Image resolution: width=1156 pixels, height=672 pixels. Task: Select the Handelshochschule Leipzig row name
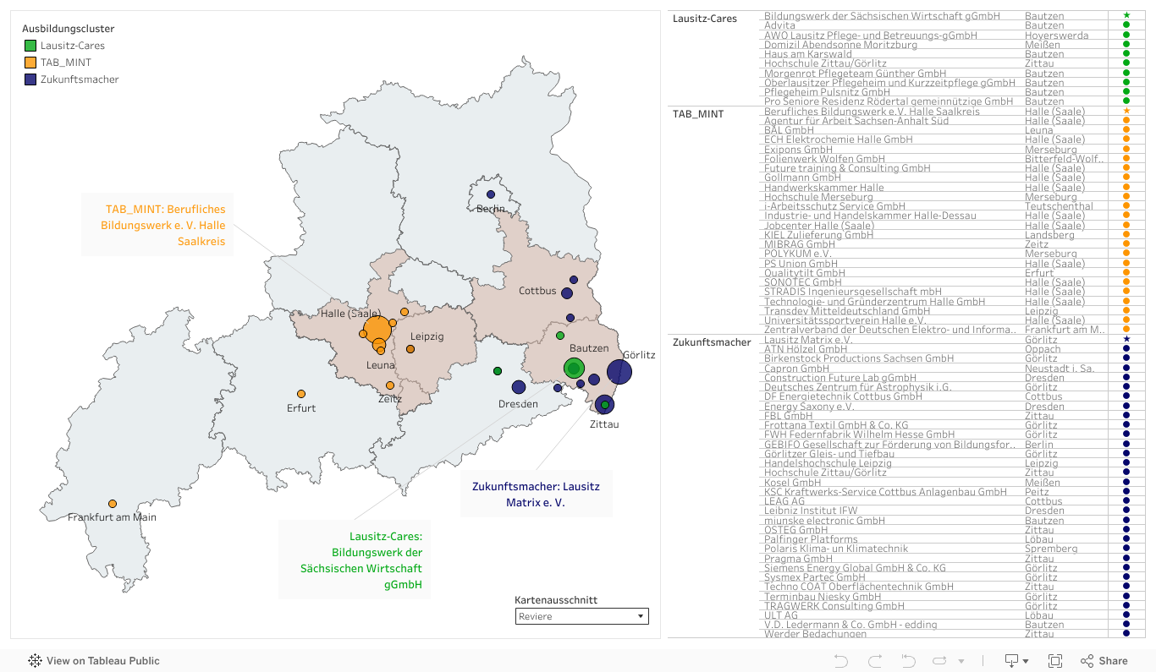(x=828, y=462)
